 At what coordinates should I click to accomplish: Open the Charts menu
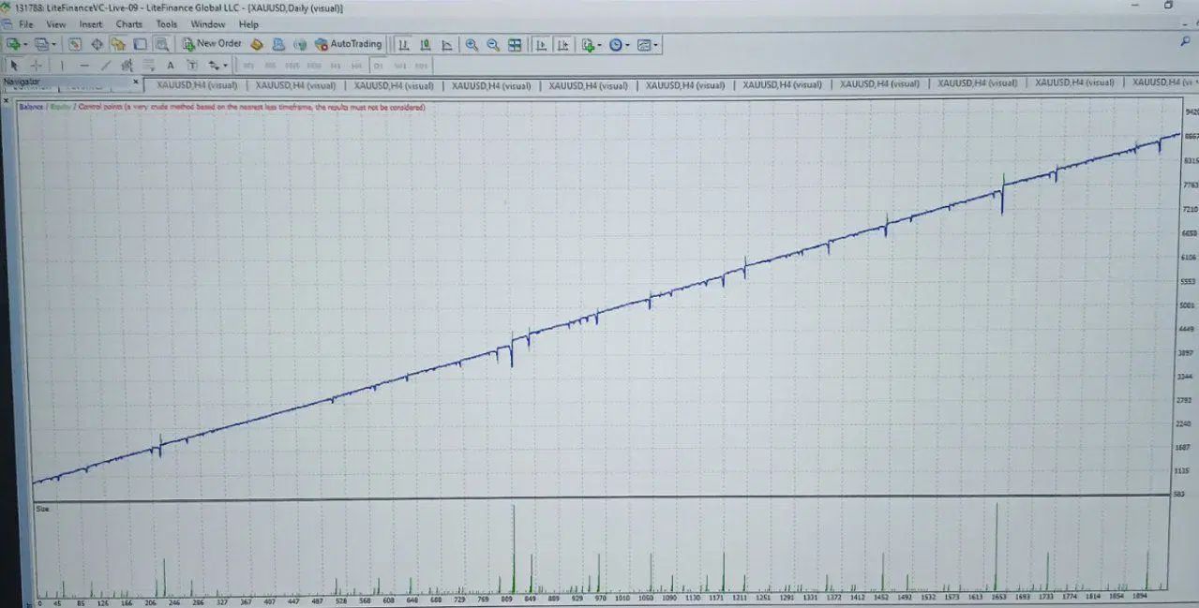click(x=129, y=24)
